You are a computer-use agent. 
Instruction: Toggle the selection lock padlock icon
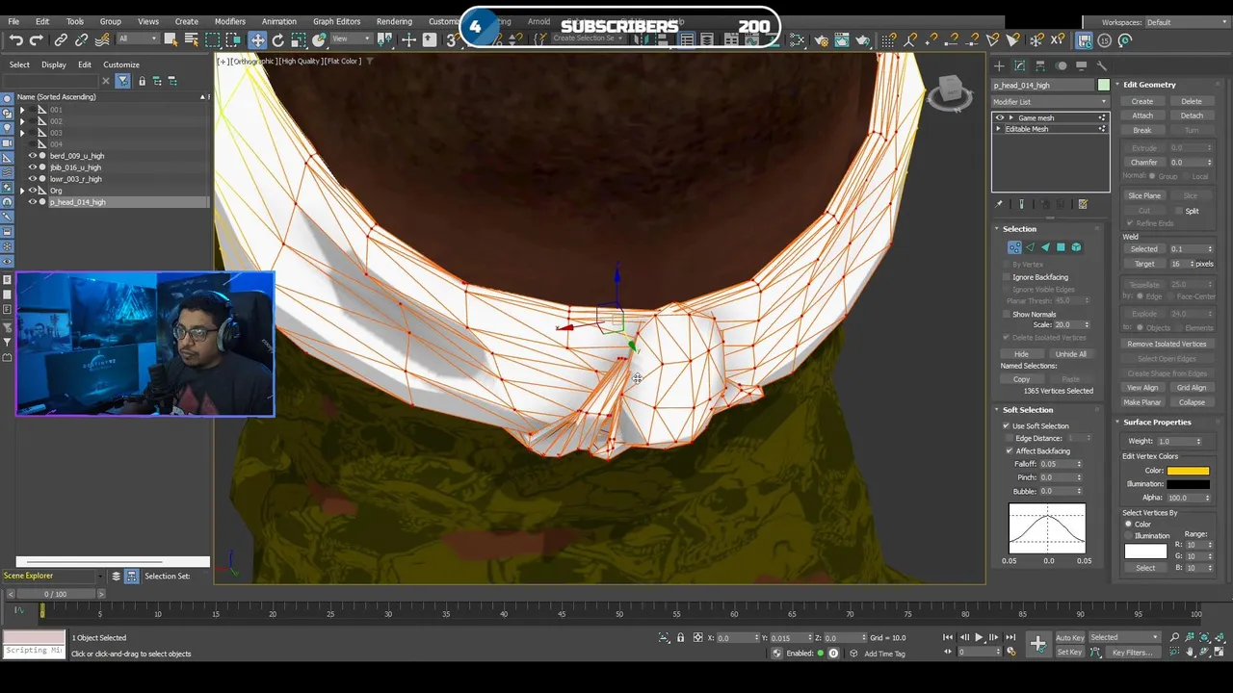tap(681, 637)
